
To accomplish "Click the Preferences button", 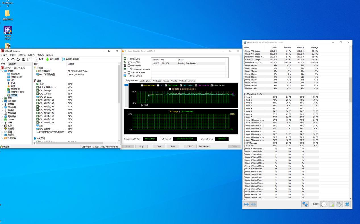I will pos(204,146).
